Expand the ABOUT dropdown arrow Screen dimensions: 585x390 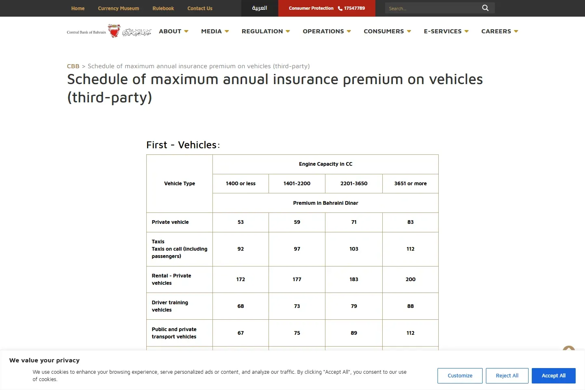click(186, 31)
